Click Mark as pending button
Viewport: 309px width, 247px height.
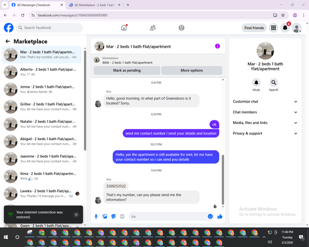(x=127, y=70)
